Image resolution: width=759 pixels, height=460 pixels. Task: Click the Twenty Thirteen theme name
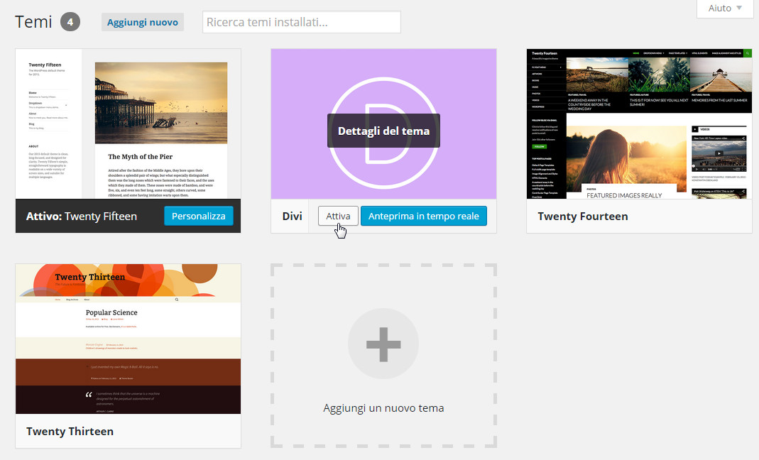point(70,432)
